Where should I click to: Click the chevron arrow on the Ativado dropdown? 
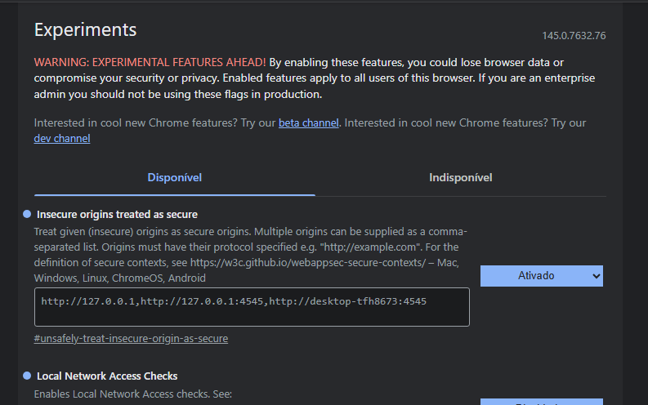[x=594, y=276]
